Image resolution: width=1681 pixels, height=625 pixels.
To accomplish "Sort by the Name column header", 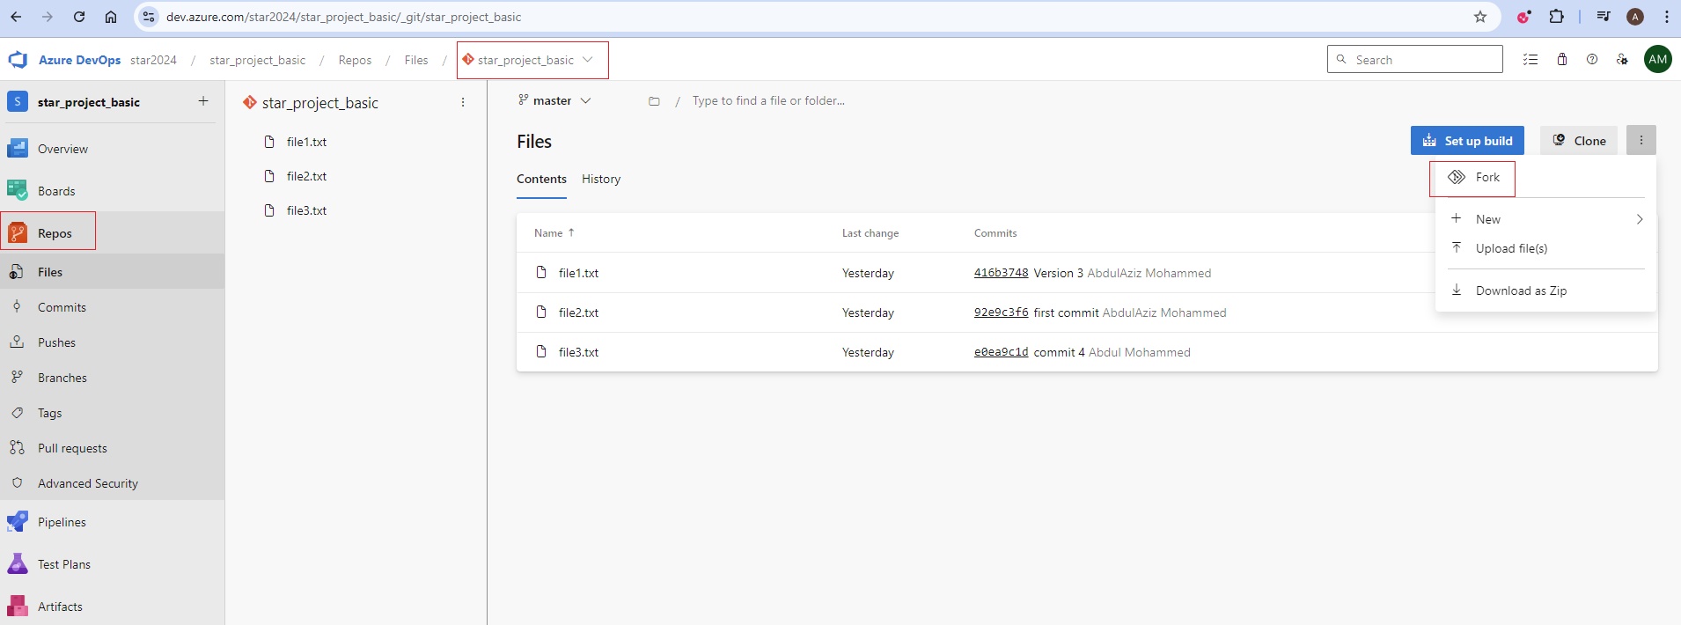I will (x=554, y=233).
